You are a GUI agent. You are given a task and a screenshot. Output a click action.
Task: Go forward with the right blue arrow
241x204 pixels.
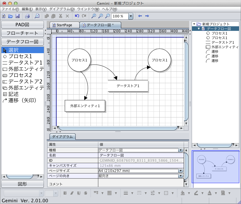tap(147, 16)
